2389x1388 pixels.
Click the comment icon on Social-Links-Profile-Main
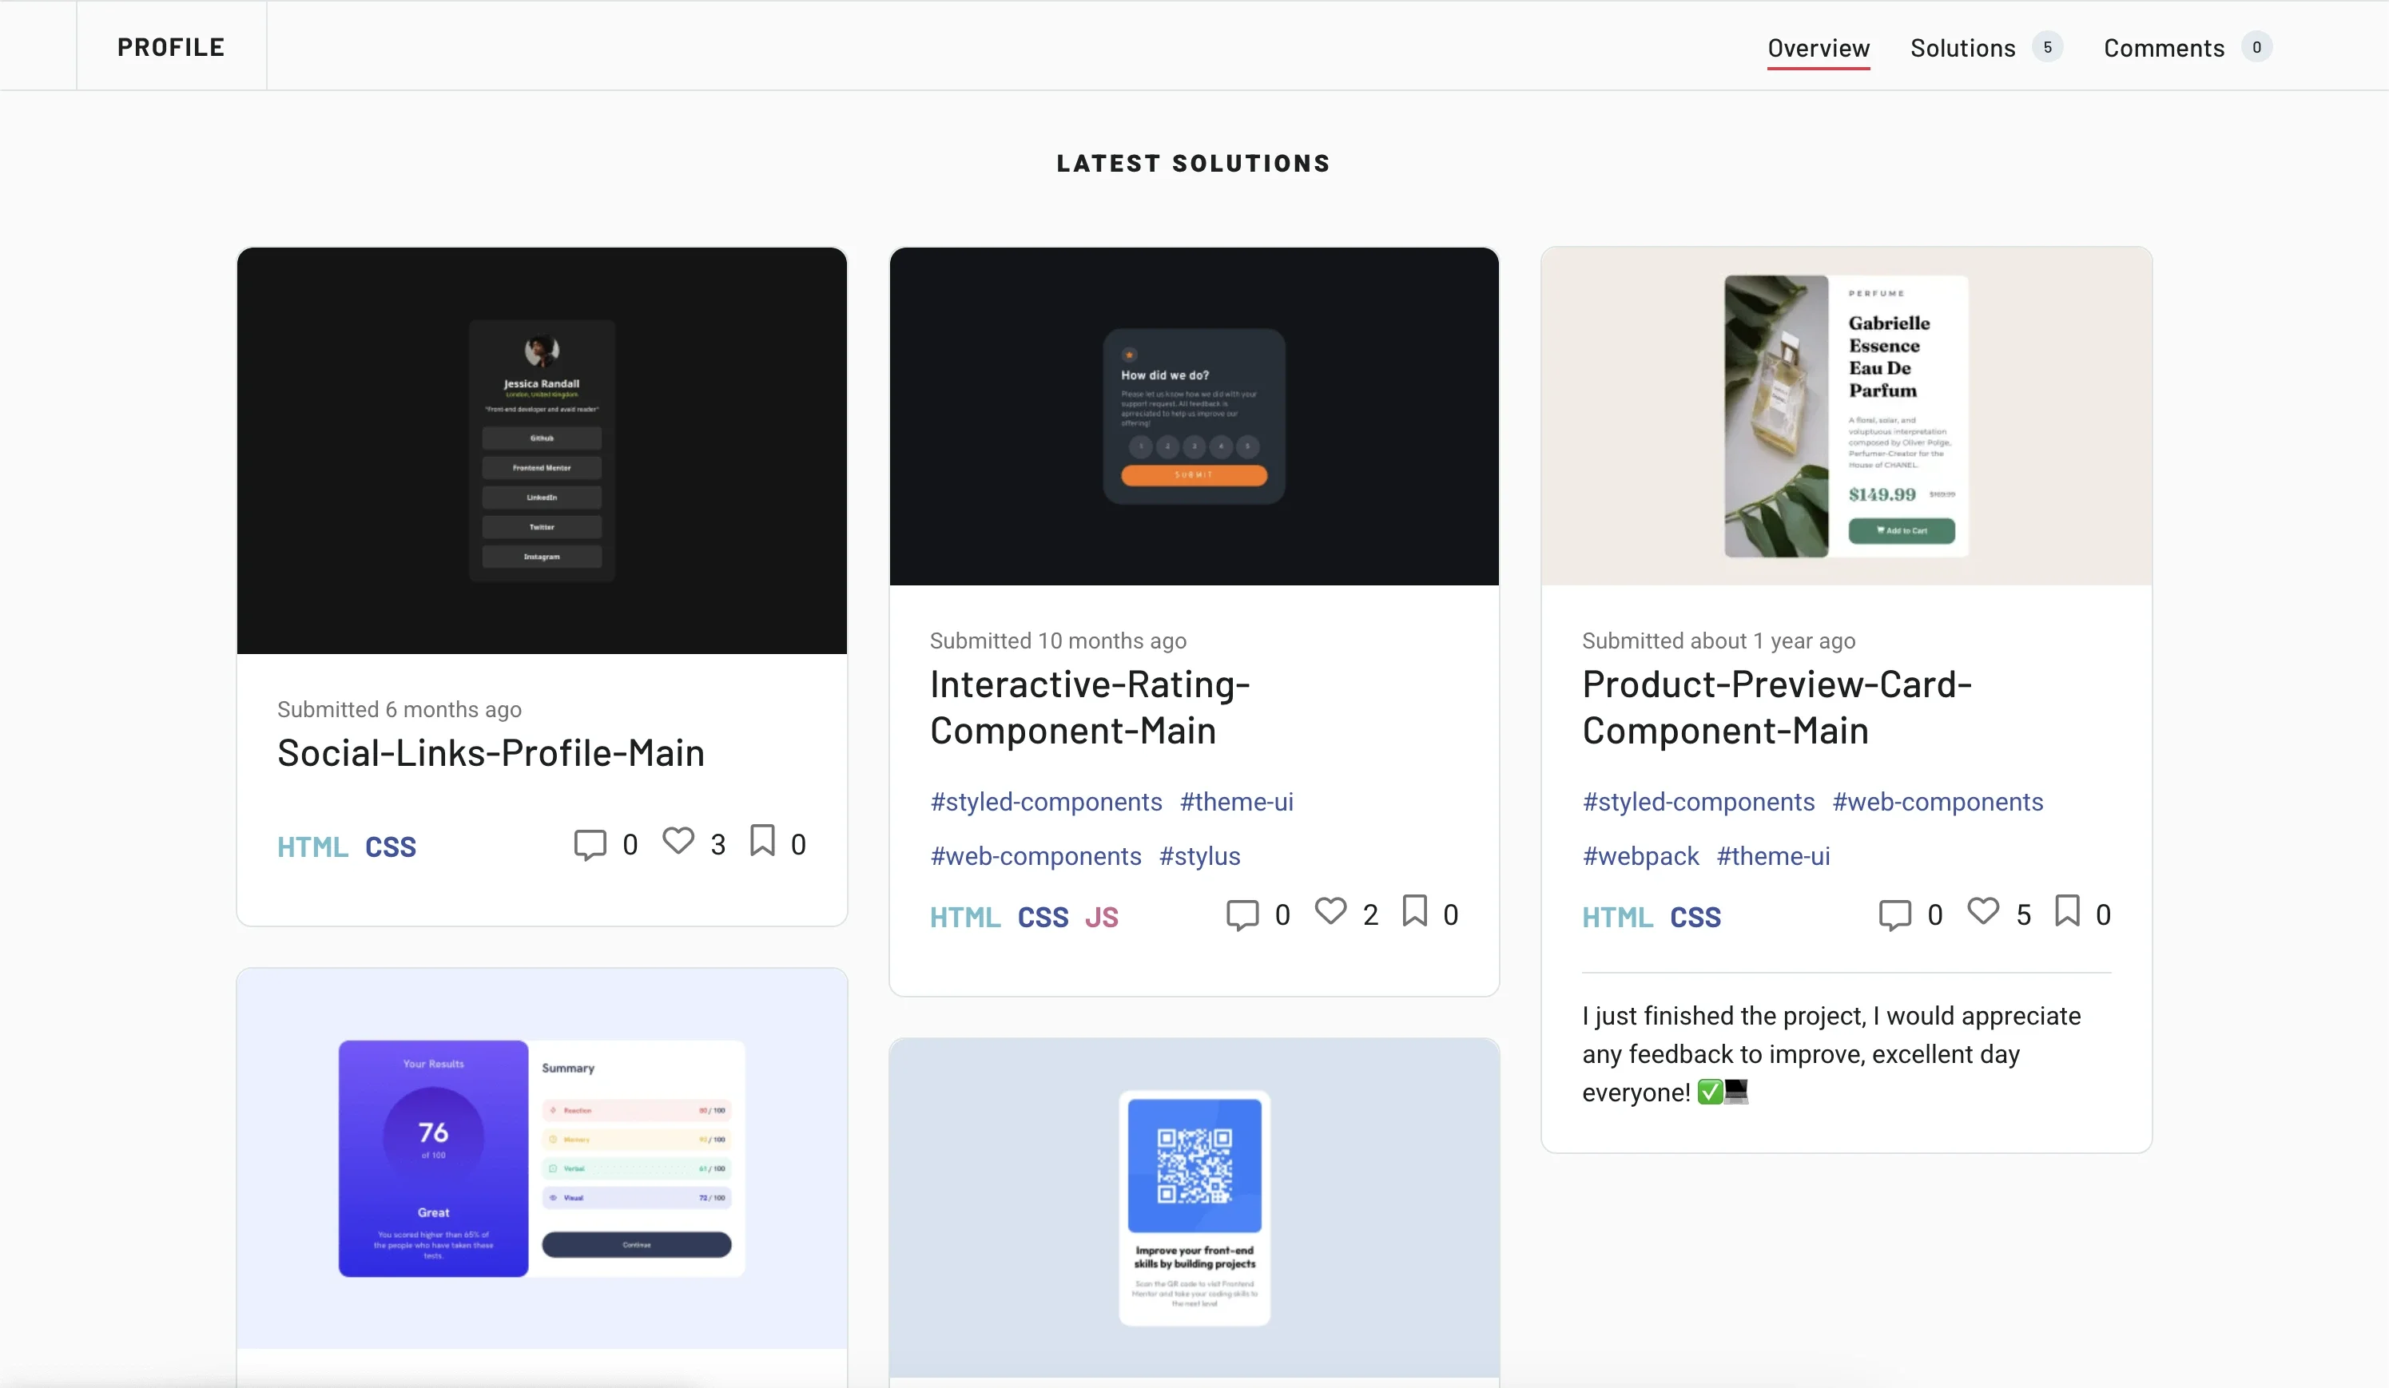(590, 843)
